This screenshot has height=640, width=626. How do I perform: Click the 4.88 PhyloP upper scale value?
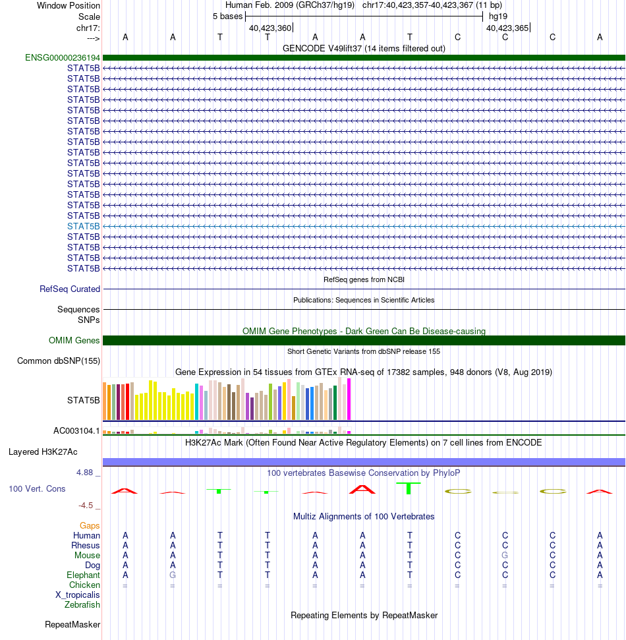[x=84, y=472]
